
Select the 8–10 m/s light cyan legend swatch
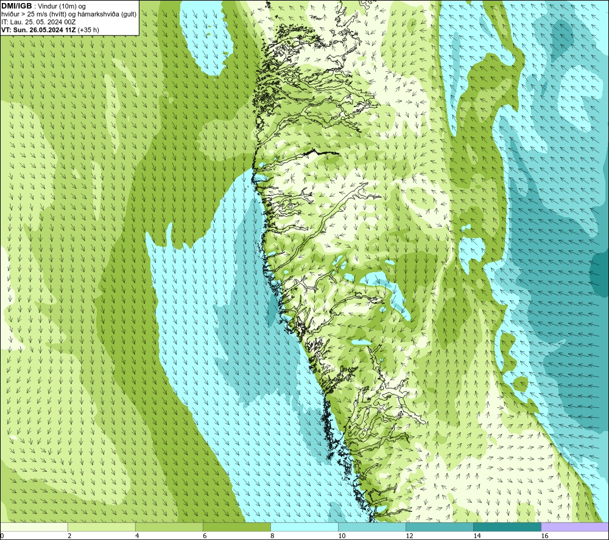tap(304, 527)
